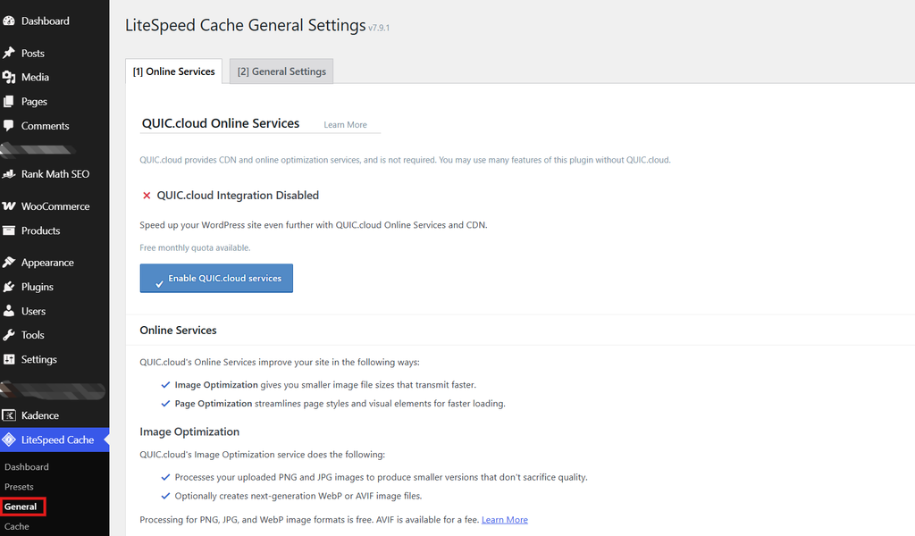Follow Learn More link about AVIF fee
The image size is (915, 536).
pyautogui.click(x=505, y=520)
